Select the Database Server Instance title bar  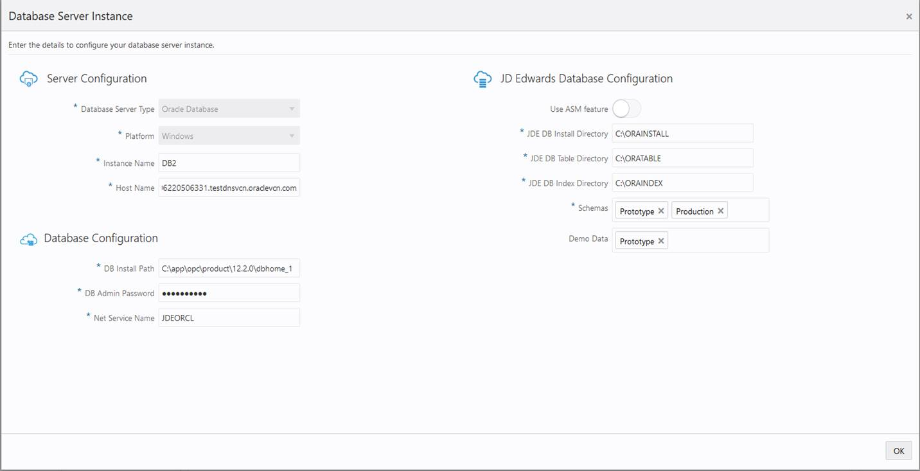(x=71, y=15)
